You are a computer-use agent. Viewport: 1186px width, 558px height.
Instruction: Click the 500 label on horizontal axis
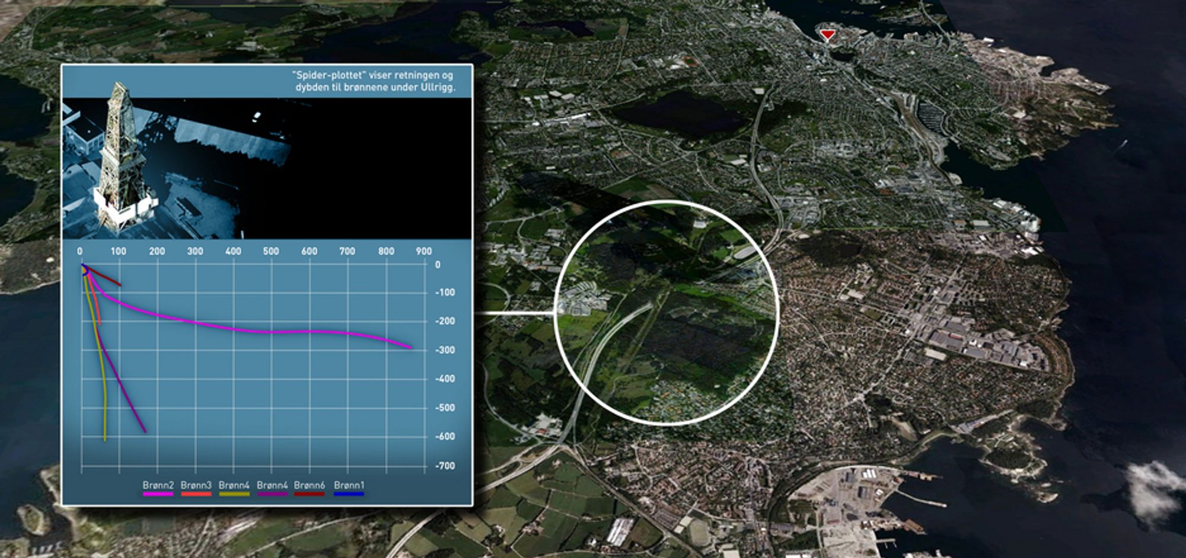271,251
